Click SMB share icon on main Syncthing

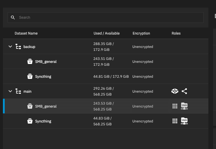(184, 121)
